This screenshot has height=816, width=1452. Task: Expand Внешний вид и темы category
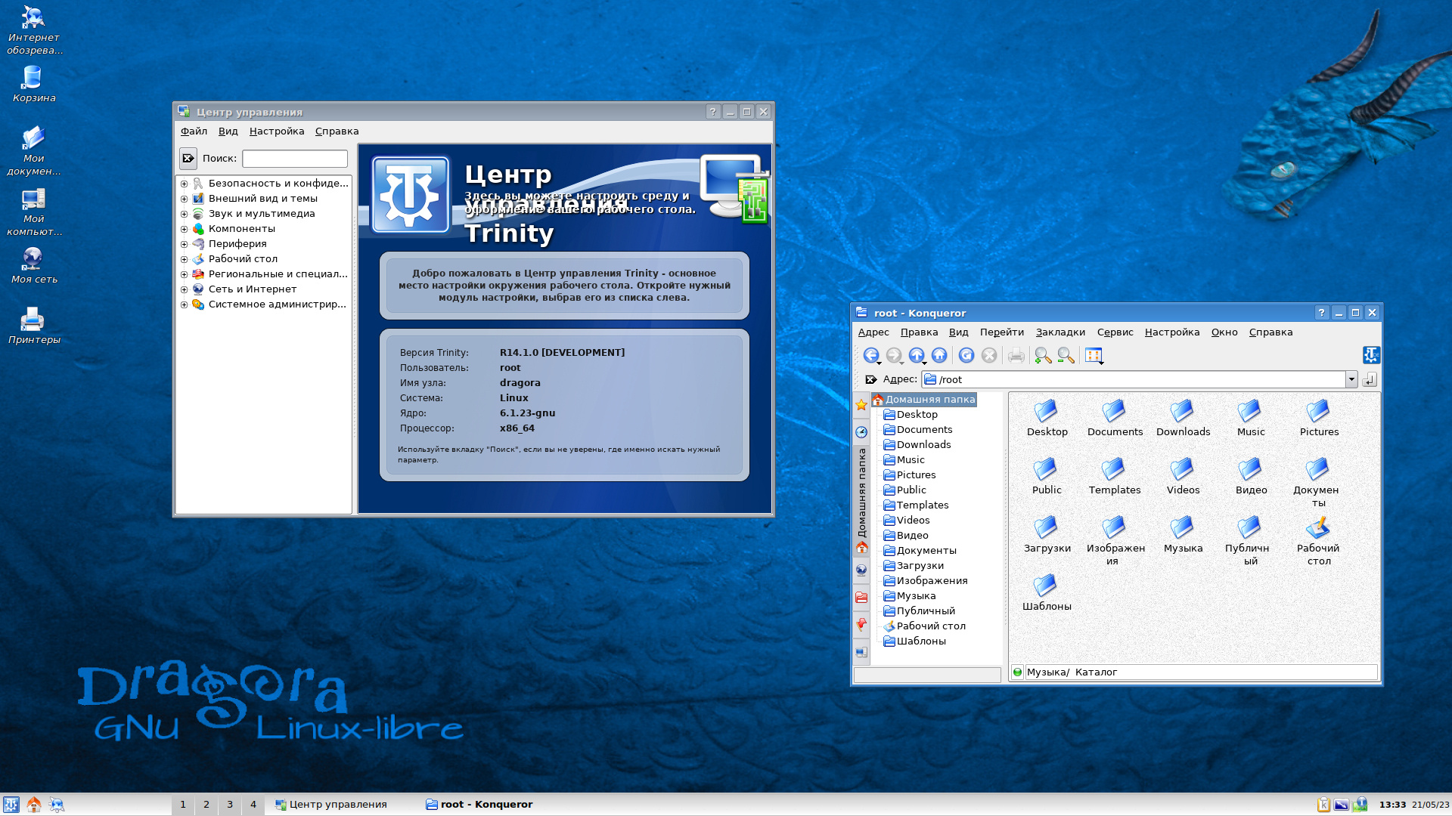[x=184, y=199]
